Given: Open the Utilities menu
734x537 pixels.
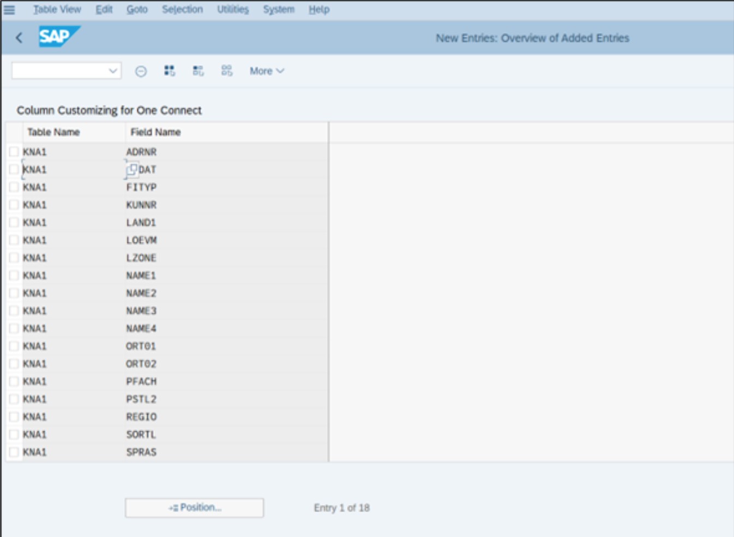Looking at the screenshot, I should point(232,9).
